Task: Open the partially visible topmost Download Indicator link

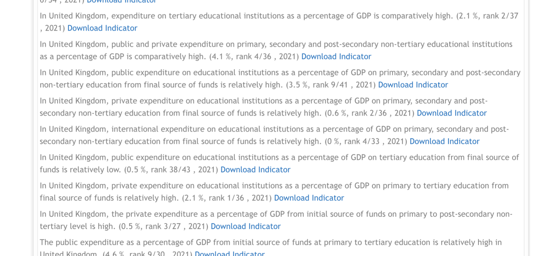Action: pos(121,1)
